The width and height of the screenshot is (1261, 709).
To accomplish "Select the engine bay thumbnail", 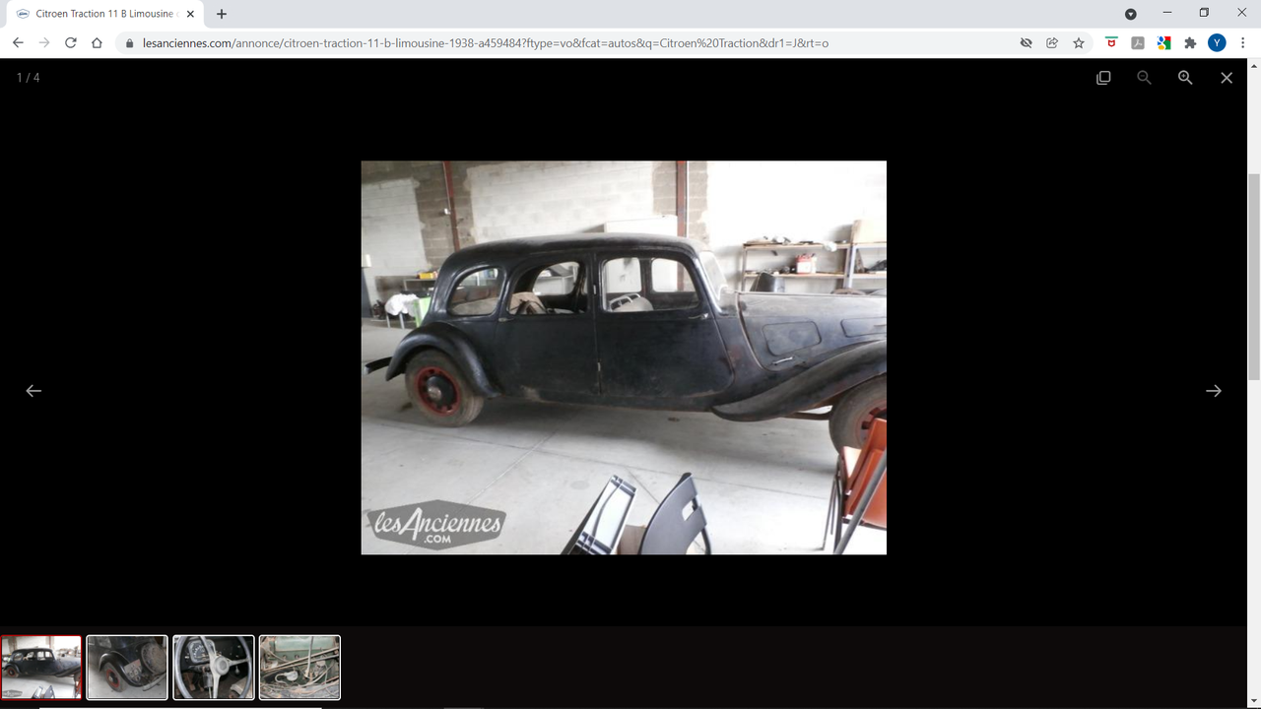I will tap(299, 668).
